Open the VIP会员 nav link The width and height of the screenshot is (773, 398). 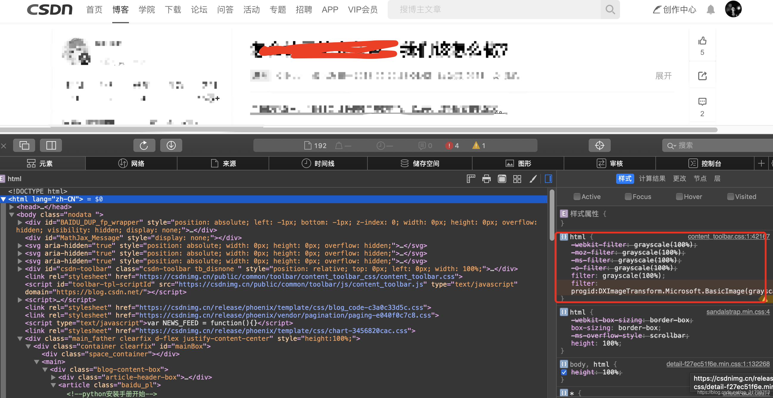[362, 10]
